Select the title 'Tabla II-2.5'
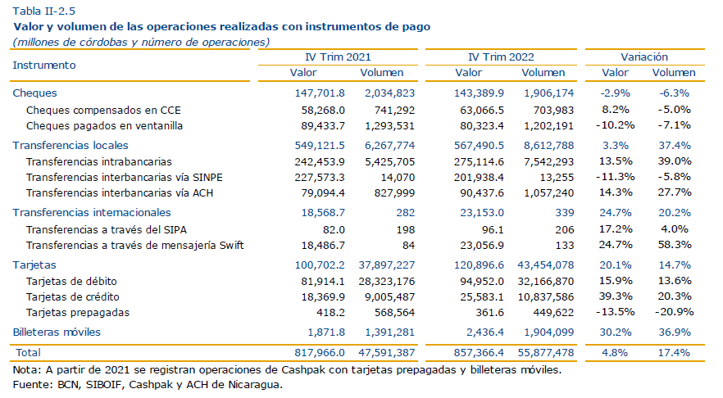The image size is (723, 398). (x=43, y=11)
